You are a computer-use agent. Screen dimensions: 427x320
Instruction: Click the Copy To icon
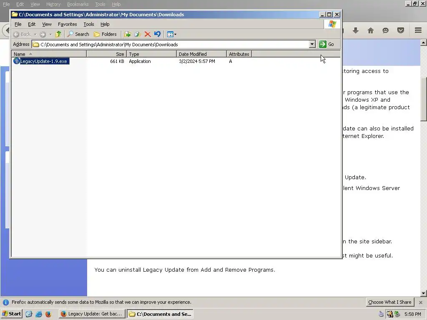click(138, 34)
